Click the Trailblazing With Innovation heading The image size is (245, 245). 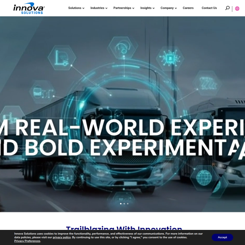pos(124,228)
